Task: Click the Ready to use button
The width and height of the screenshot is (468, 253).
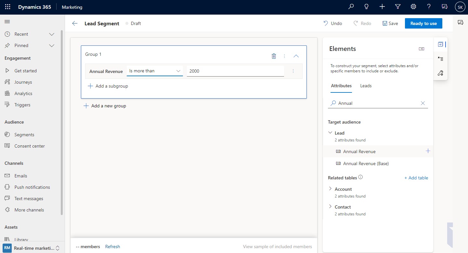Action: click(x=423, y=23)
